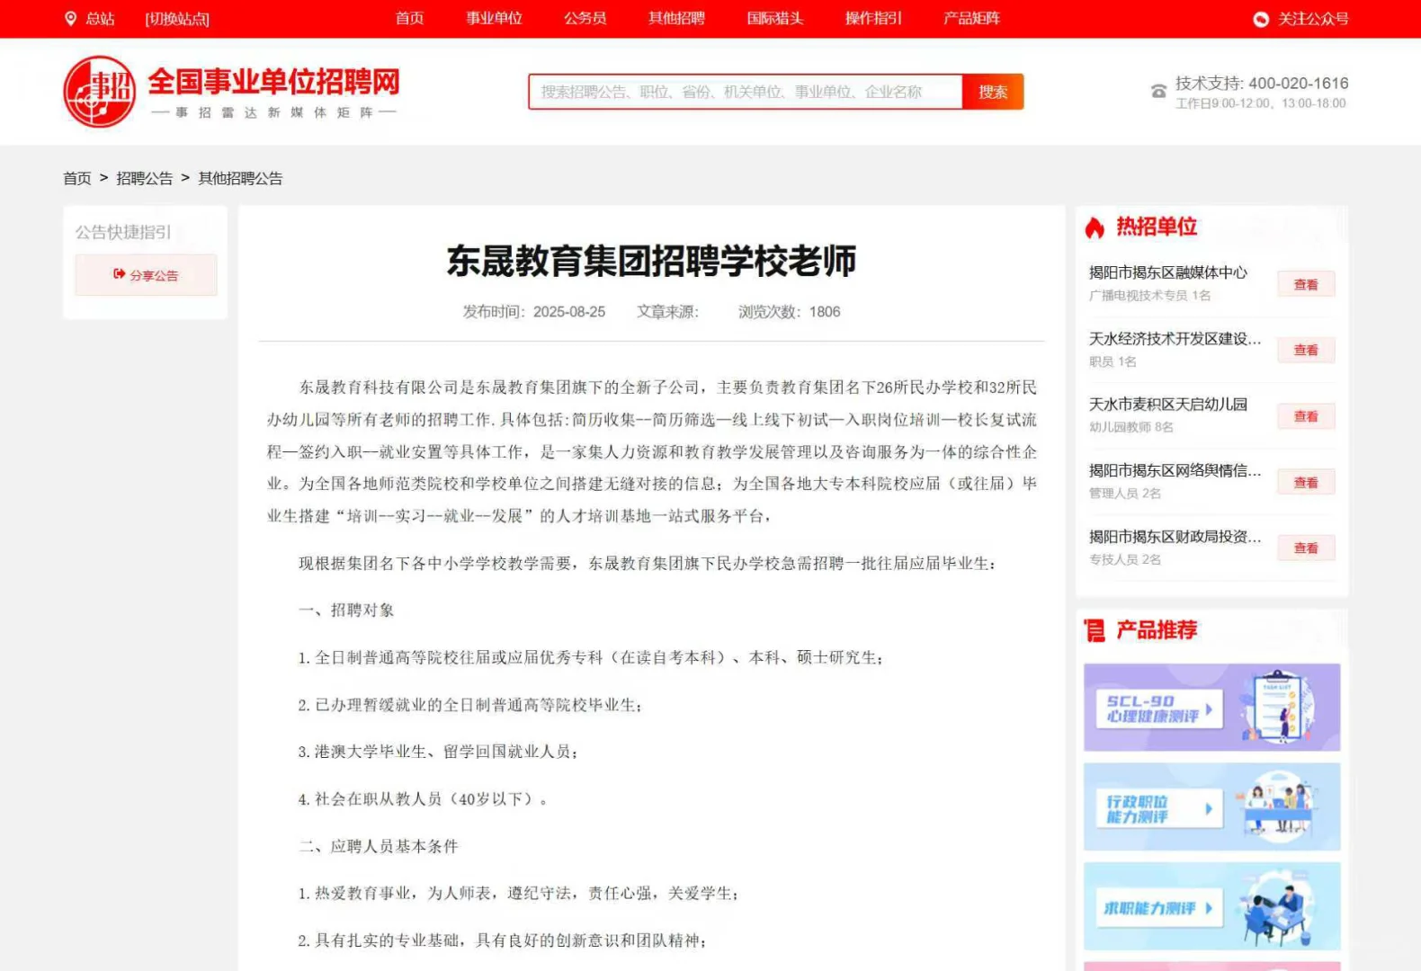
Task: Open the 事业单位 menu item
Action: tap(494, 18)
